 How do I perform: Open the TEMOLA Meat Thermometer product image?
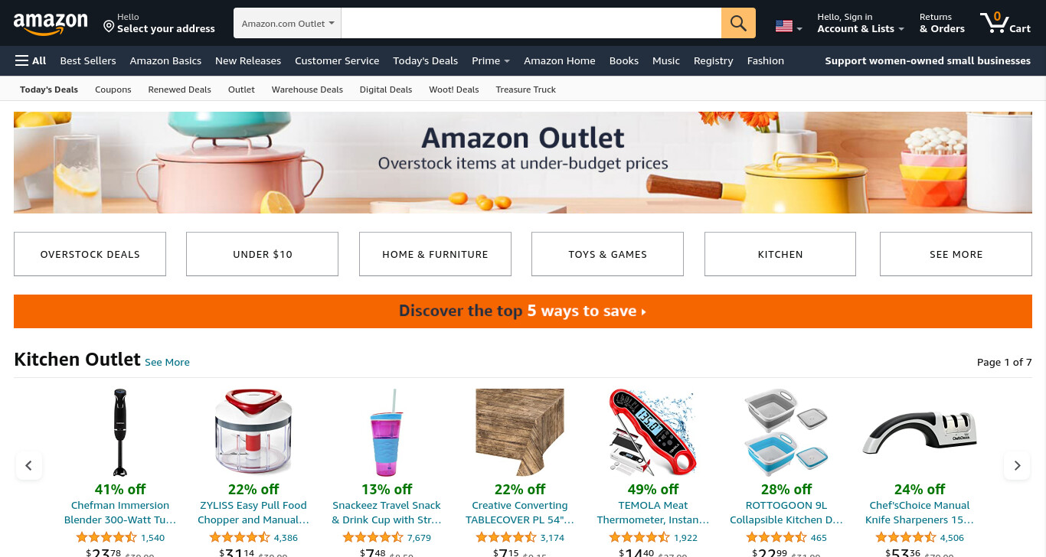coord(653,432)
